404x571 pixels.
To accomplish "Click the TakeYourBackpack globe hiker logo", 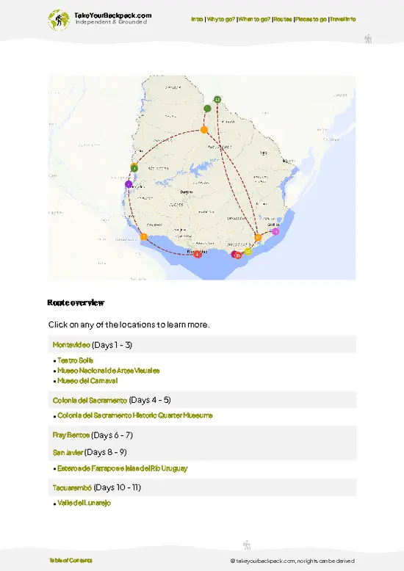I will [58, 20].
